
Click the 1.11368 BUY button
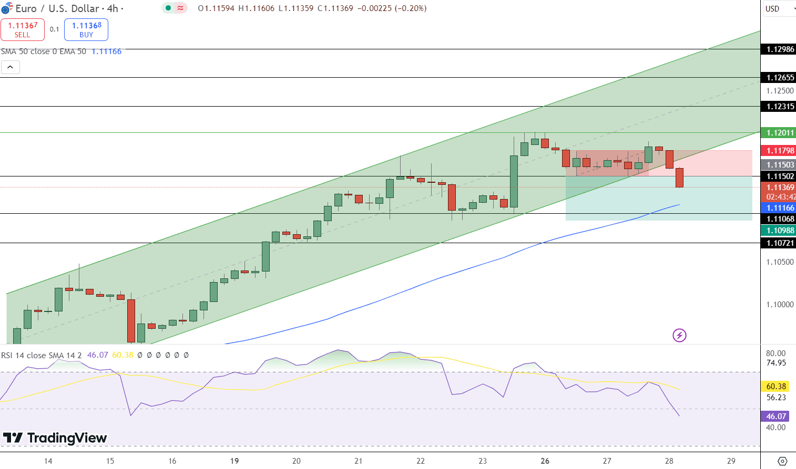[86, 29]
